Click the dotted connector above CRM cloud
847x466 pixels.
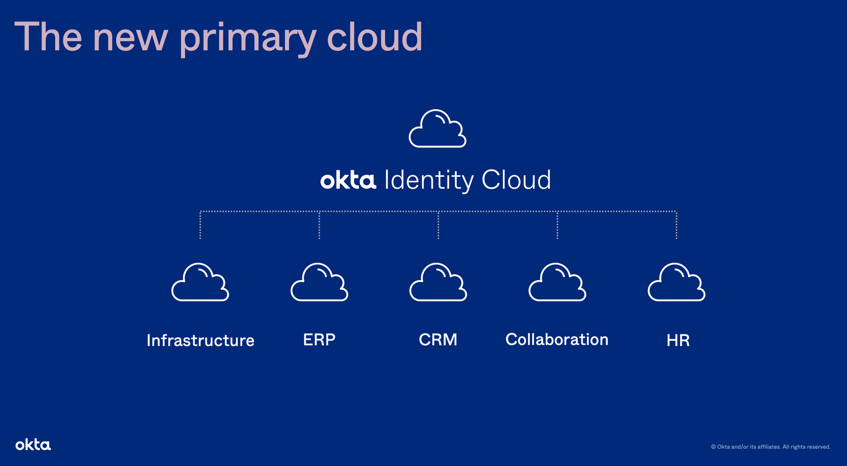click(x=438, y=225)
